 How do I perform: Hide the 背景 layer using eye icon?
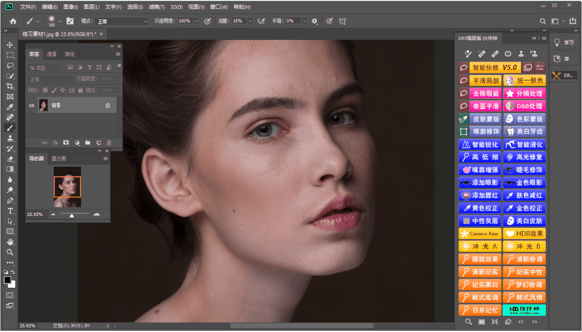(x=32, y=106)
